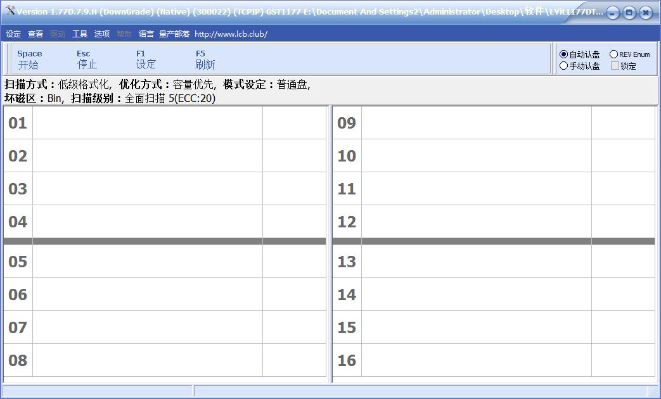Click the F5 刷新 refresh button

(x=205, y=60)
